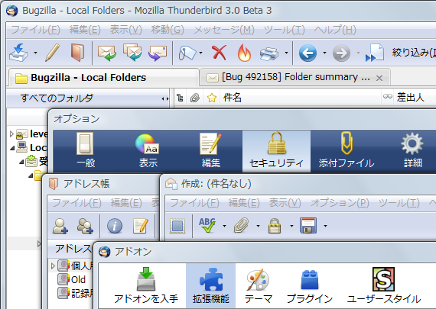Select 詳細 gear pane in Options dialog

point(412,151)
